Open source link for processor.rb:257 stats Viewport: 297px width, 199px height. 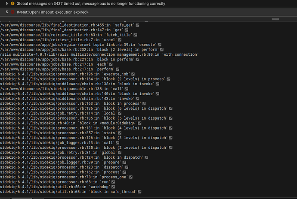(x=120, y=133)
